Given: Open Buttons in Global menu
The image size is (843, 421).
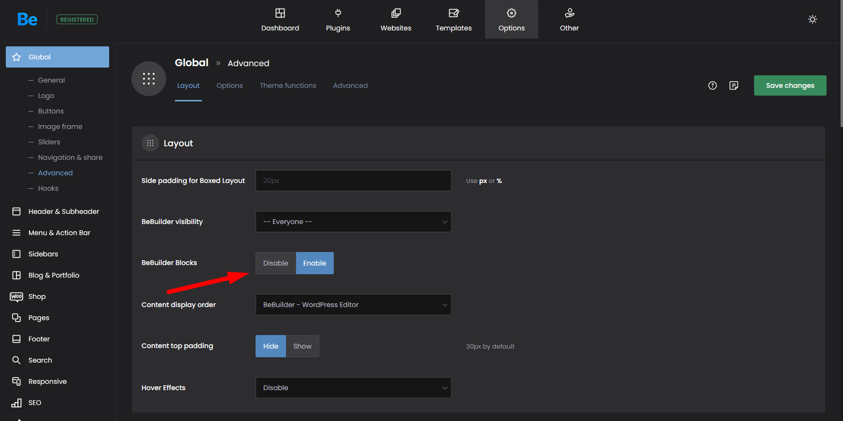Looking at the screenshot, I should click(51, 111).
